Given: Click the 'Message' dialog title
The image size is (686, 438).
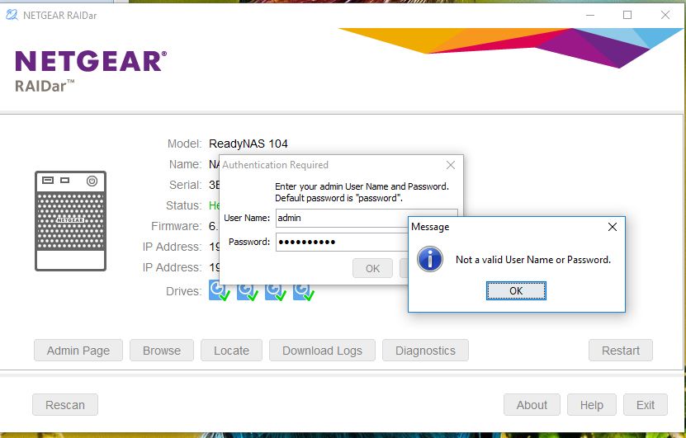Looking at the screenshot, I should click(430, 227).
